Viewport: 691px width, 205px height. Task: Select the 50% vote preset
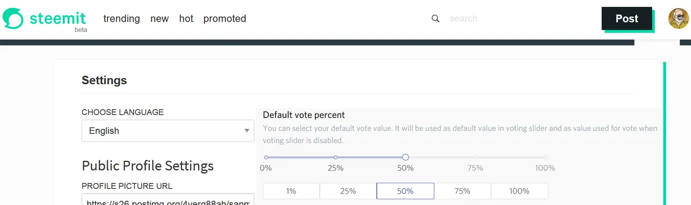(x=405, y=191)
